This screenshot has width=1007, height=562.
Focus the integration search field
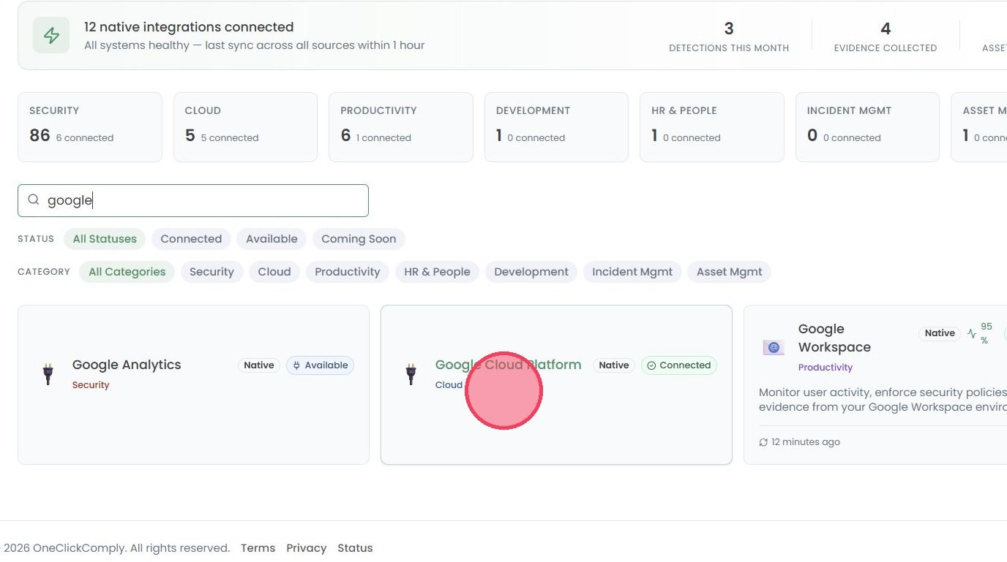(x=193, y=200)
